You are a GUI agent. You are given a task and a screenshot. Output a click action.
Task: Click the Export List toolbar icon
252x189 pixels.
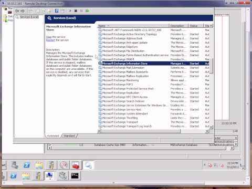[x=50, y=11]
